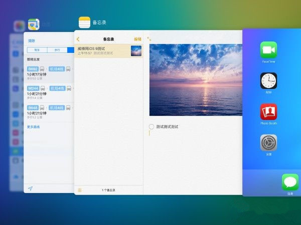
Task: Open the Notes app icon above card
Action: [x=84, y=22]
